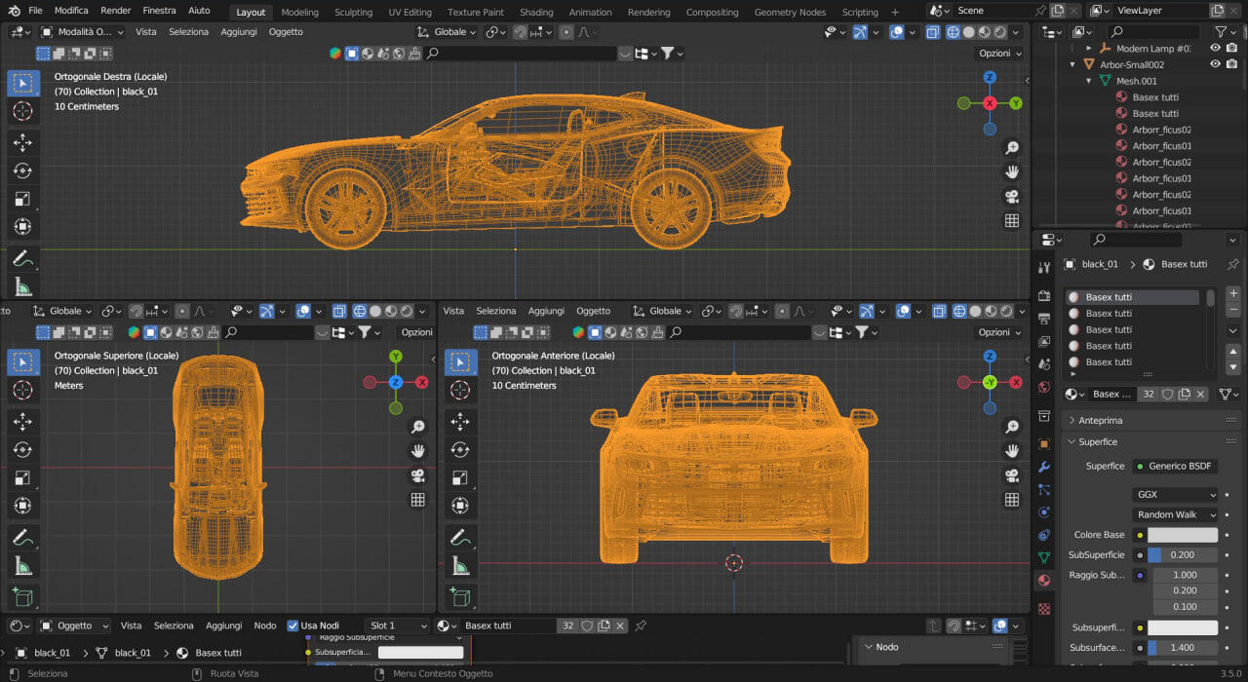The image size is (1248, 682).
Task: Click the zoom magnifier in front viewport
Action: click(x=1012, y=427)
